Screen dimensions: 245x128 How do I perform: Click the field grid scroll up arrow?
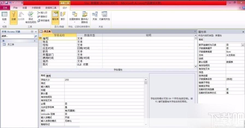196,35
